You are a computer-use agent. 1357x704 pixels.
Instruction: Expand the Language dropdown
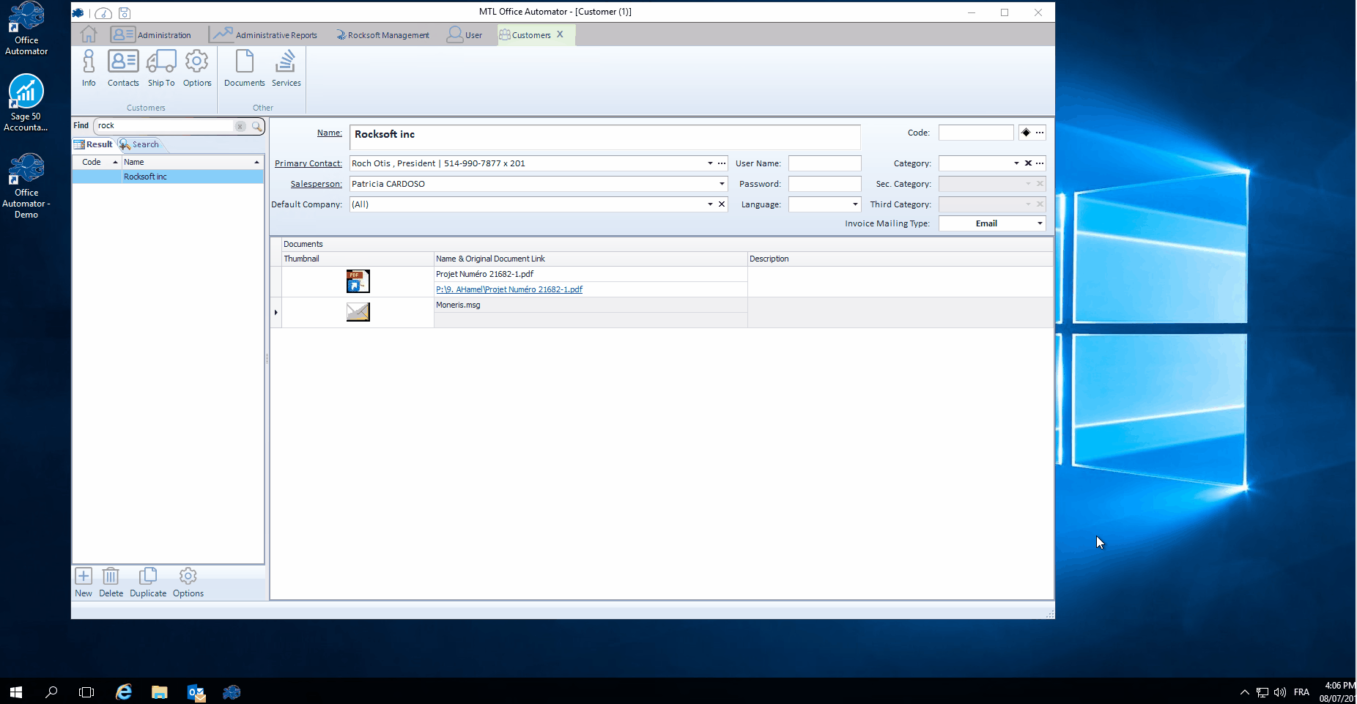point(854,204)
